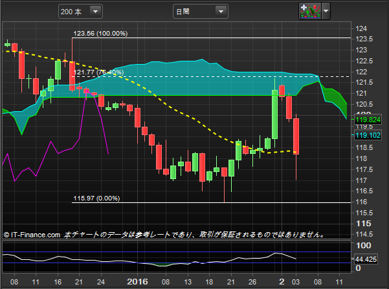Click the 100 label on RSI scale
Image resolution: width=389 pixels, height=289 pixels.
tap(364, 246)
